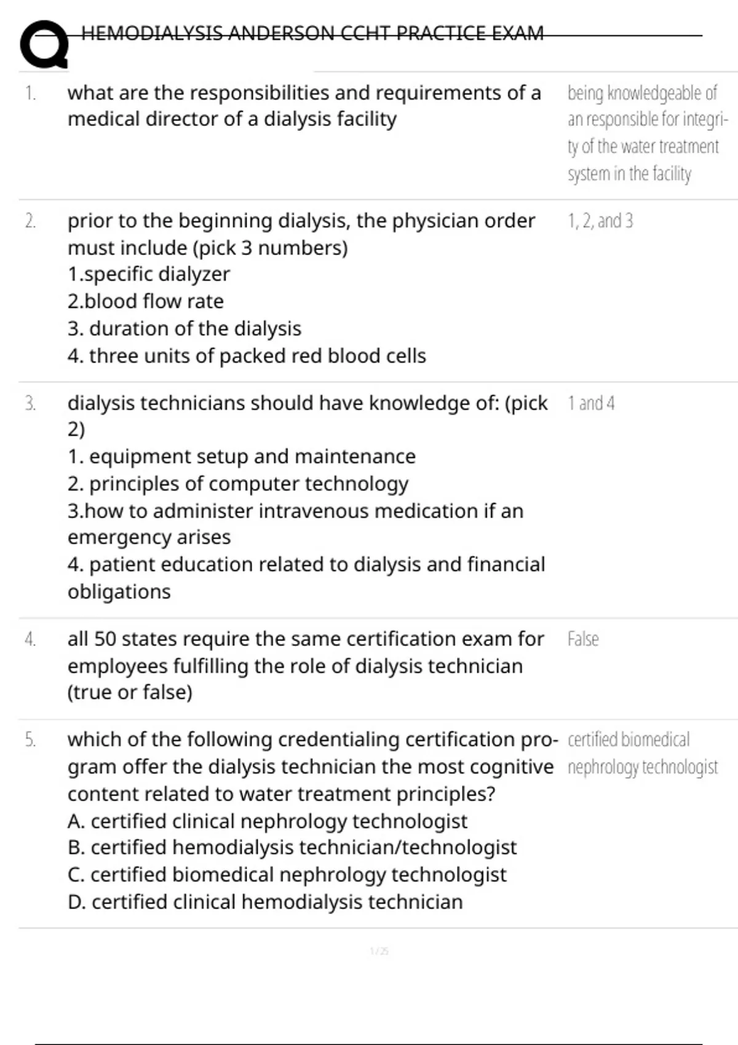Select 'equipment setup and maintenance' option
Viewport: 738px width, 1045px height.
click(x=242, y=457)
